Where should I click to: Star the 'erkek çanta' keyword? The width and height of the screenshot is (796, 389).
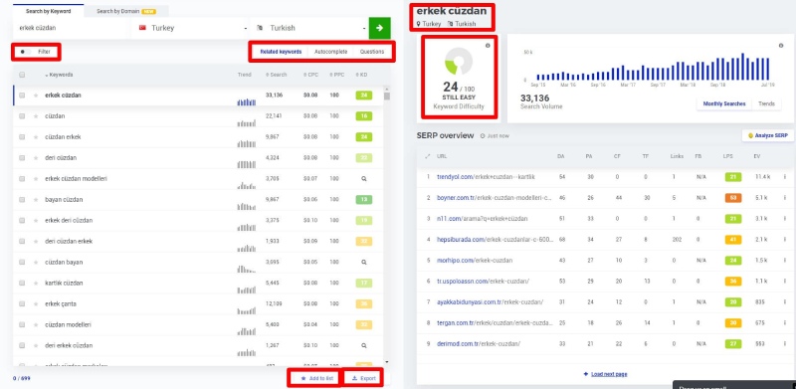click(x=36, y=303)
